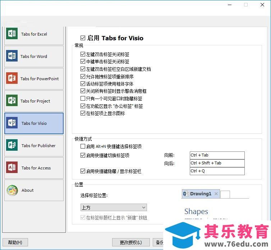This screenshot has width=271, height=250.
Task: Click the 向前 shortcut field Ctrl + Tab
Action: pos(217,155)
